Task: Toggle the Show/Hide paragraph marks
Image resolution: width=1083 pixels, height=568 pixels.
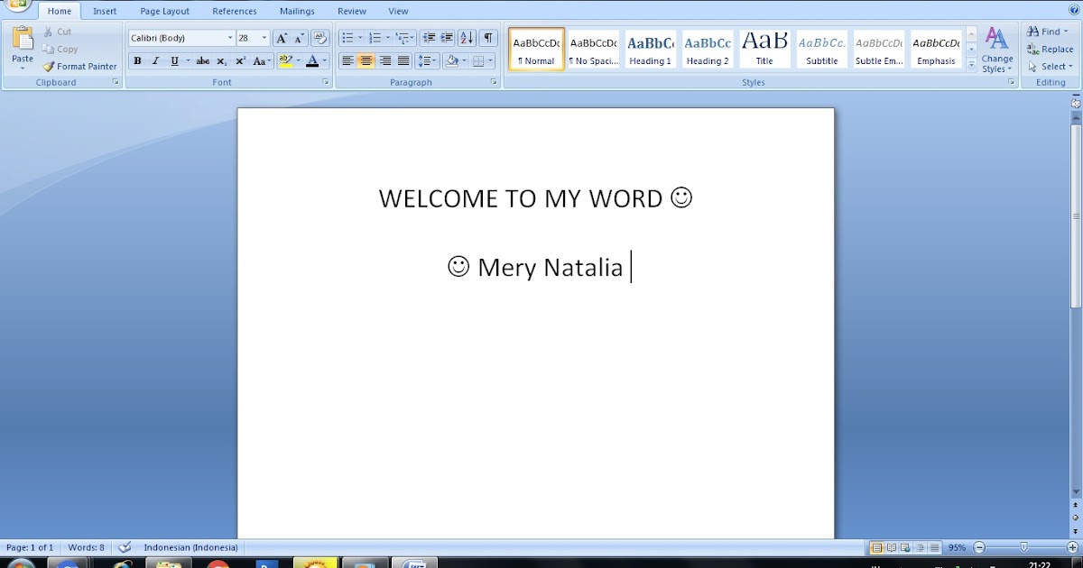Action: click(x=488, y=37)
